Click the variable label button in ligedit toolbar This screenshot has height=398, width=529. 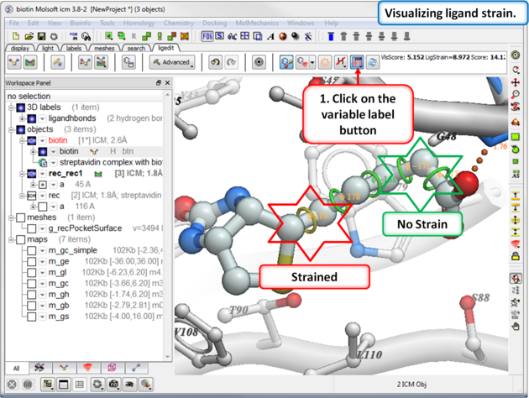tap(358, 62)
